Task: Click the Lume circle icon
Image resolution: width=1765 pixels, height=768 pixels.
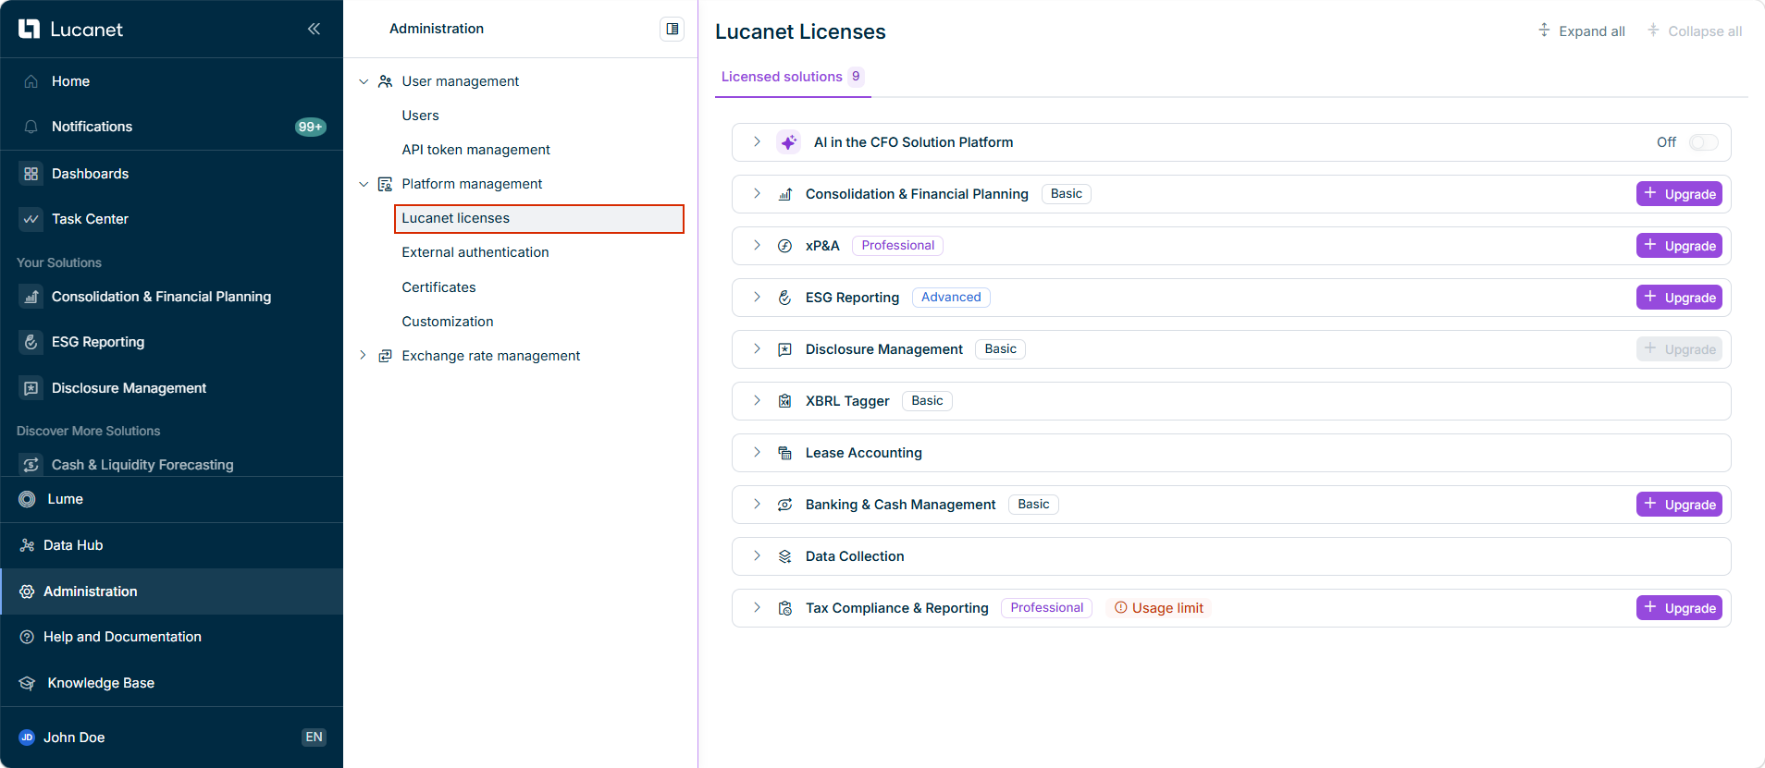Action: tap(28, 499)
